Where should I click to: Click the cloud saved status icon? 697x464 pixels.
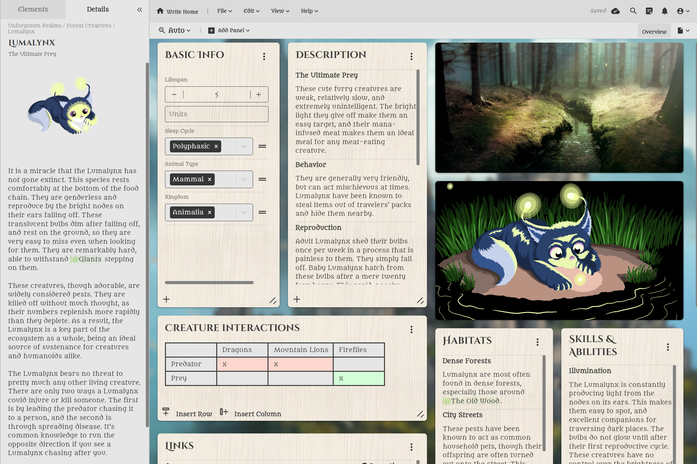(x=615, y=11)
